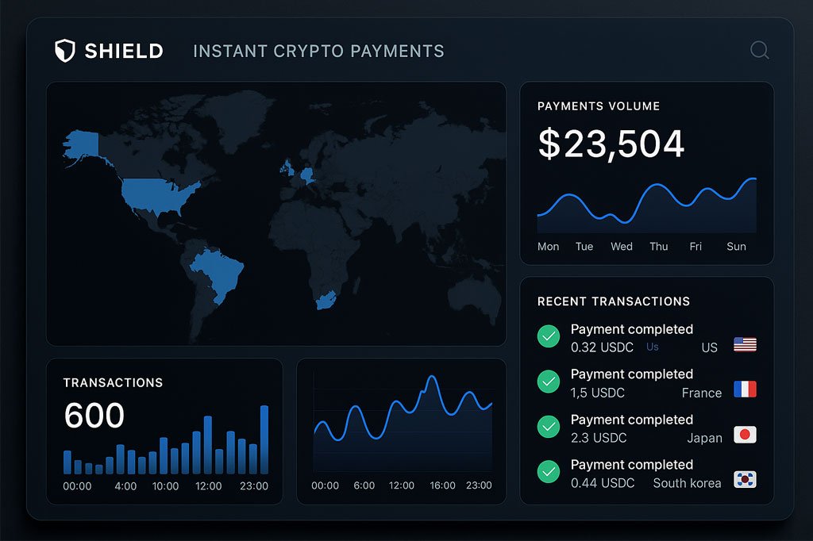Open the Recent Transactions heading

pyautogui.click(x=614, y=301)
